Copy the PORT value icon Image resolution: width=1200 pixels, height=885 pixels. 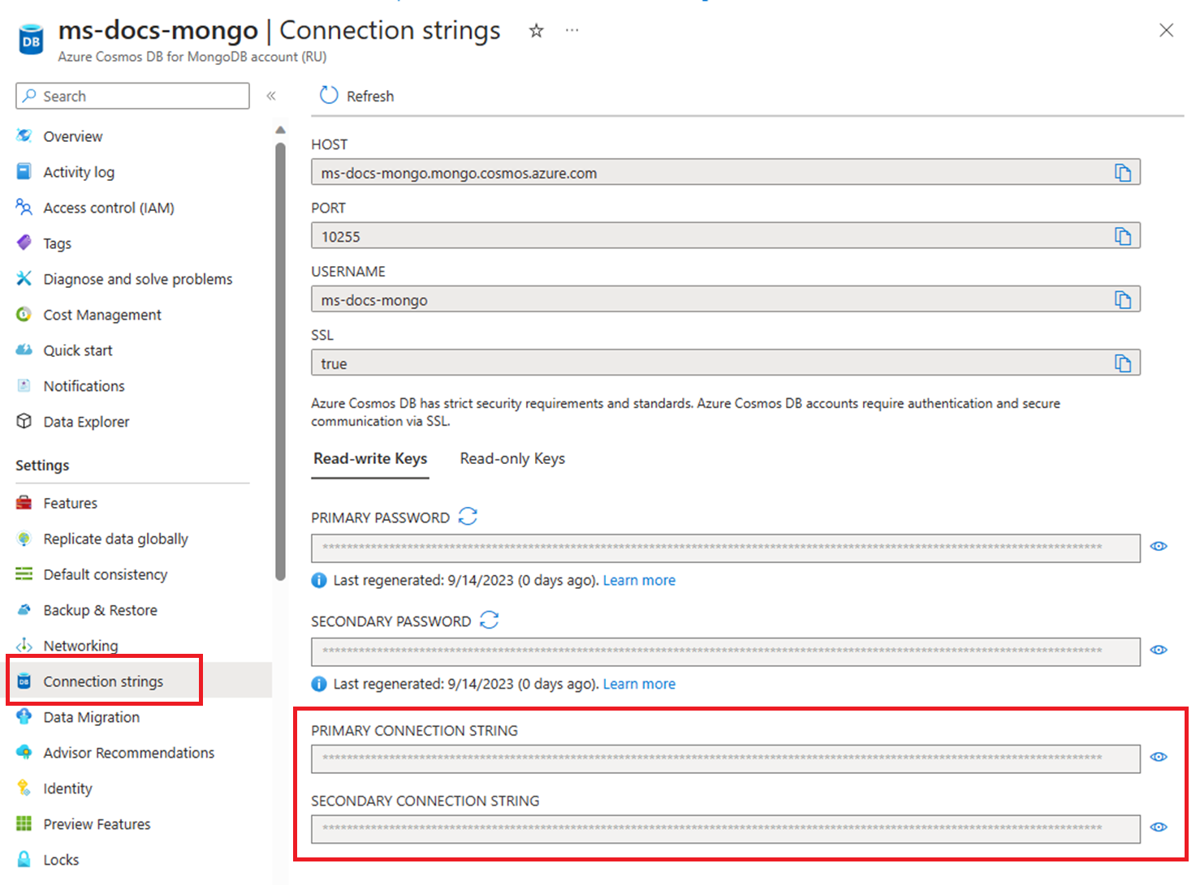[x=1122, y=236]
